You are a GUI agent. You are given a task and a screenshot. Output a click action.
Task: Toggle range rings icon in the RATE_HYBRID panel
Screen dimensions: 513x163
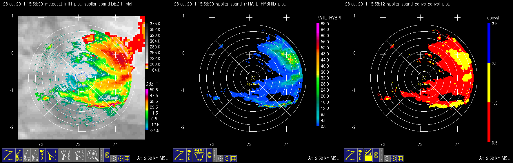pos(209,155)
